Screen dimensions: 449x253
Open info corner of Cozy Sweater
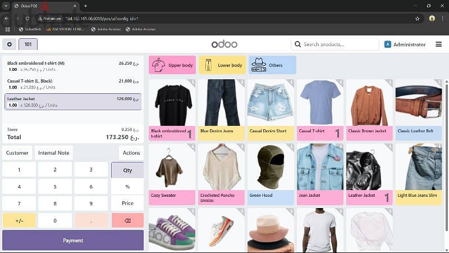pyautogui.click(x=192, y=147)
